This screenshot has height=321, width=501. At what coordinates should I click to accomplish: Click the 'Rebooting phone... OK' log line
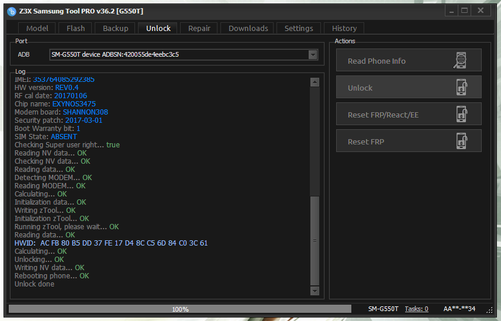(52, 276)
